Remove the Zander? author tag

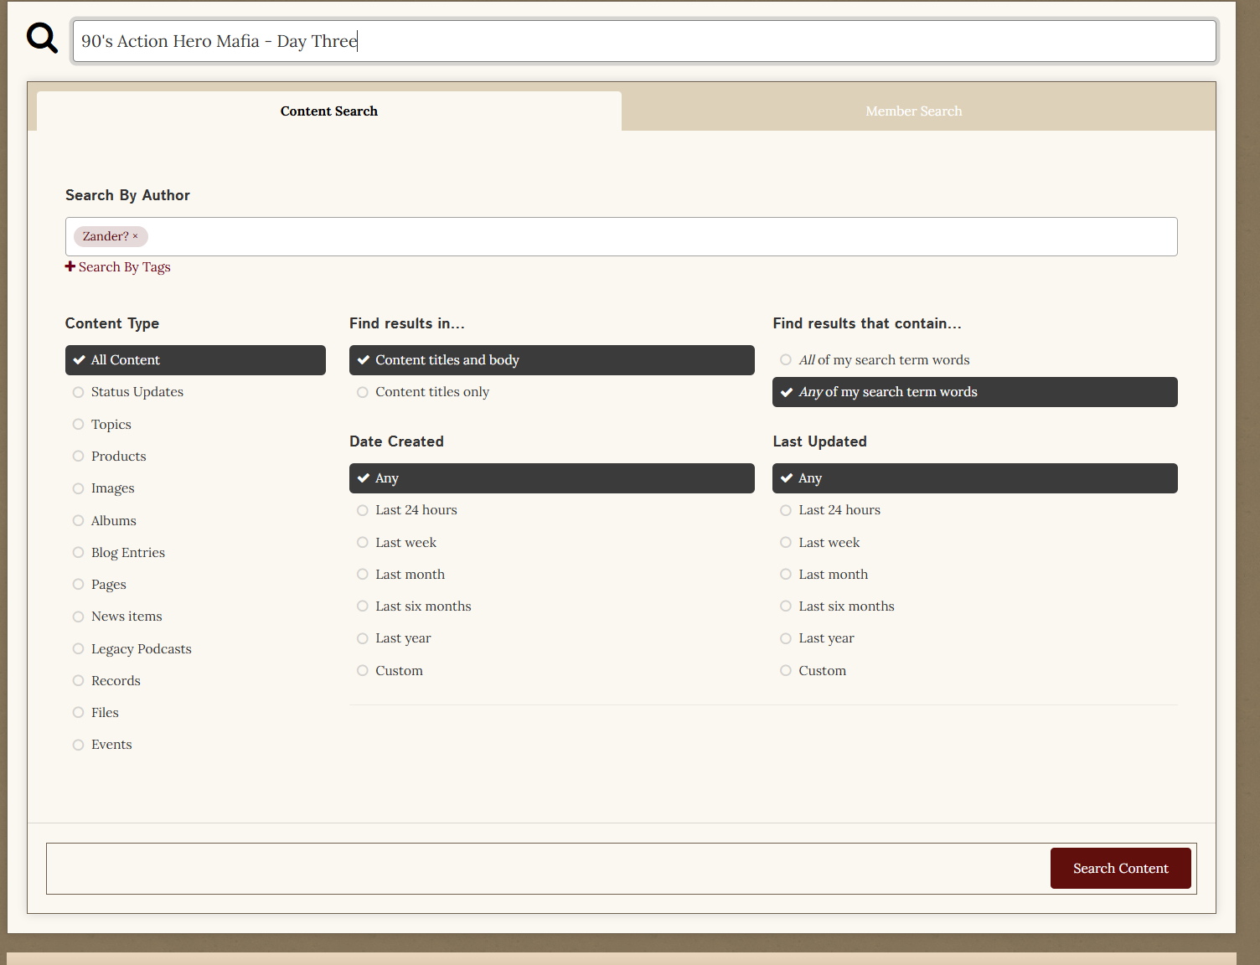point(136,236)
